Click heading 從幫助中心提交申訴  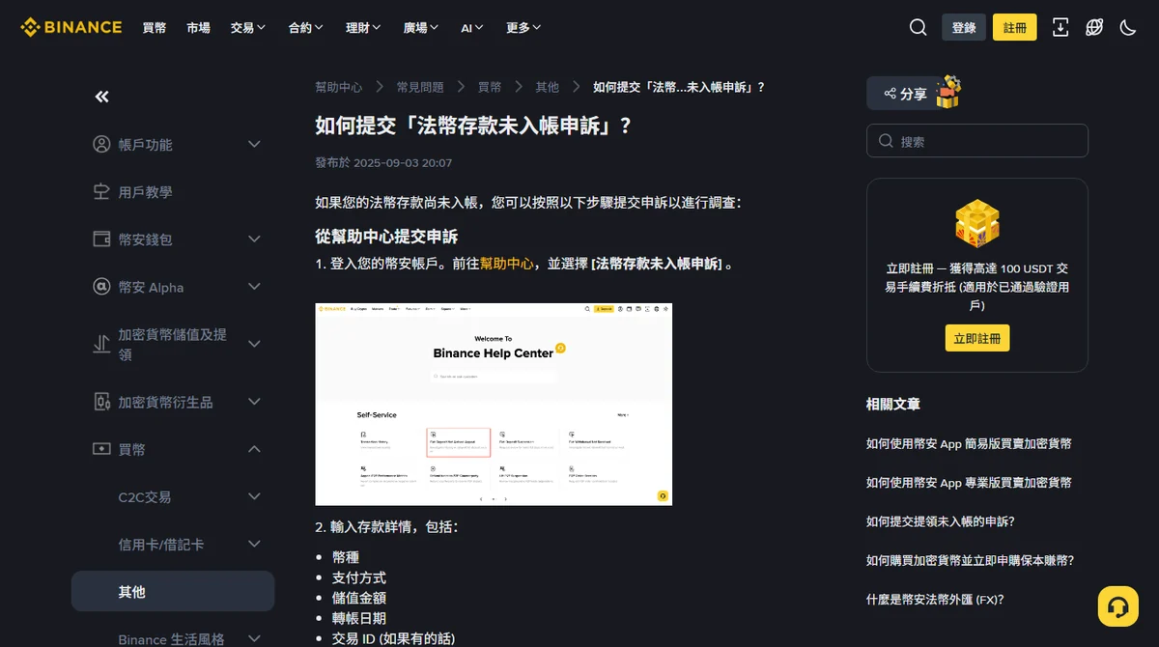tap(386, 237)
